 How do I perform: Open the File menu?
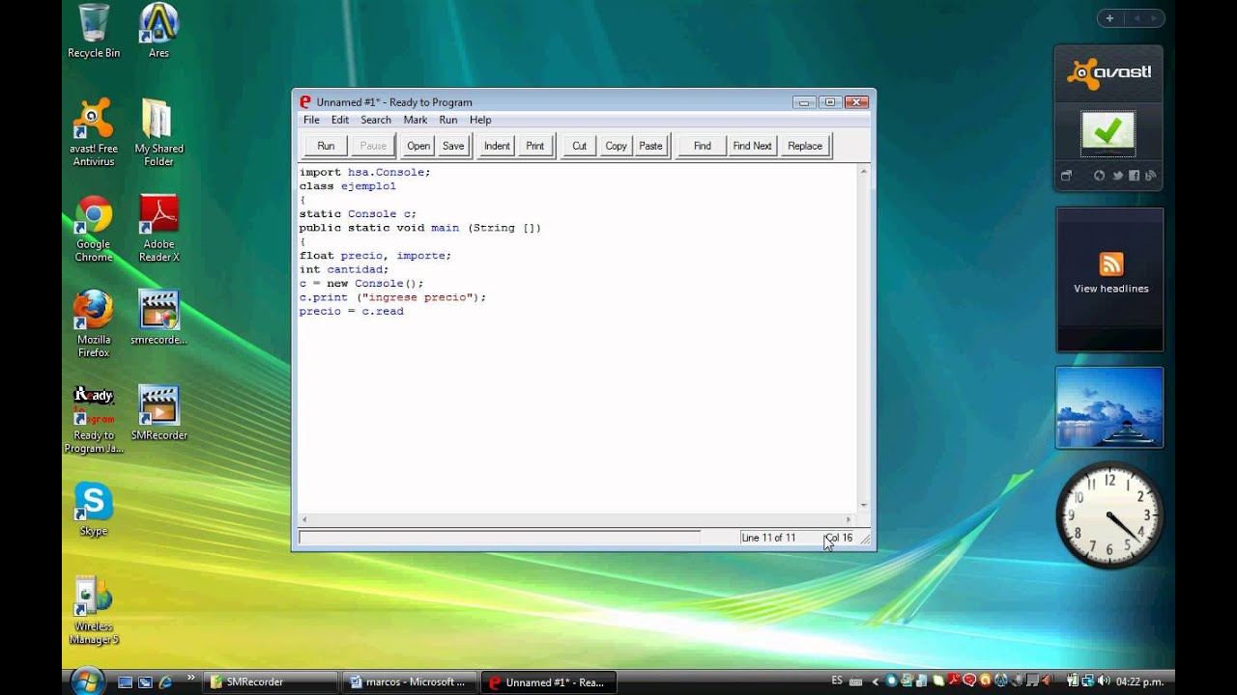[311, 120]
